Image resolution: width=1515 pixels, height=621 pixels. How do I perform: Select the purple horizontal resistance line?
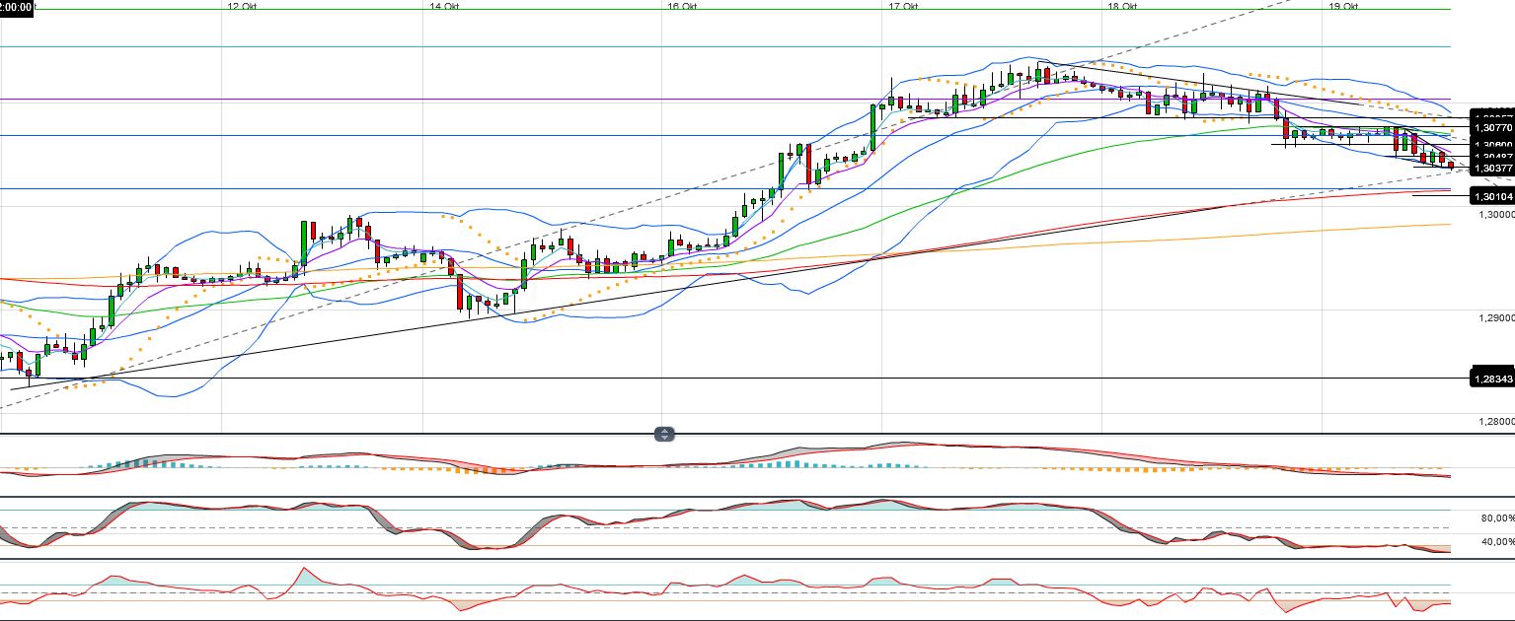coord(395,100)
